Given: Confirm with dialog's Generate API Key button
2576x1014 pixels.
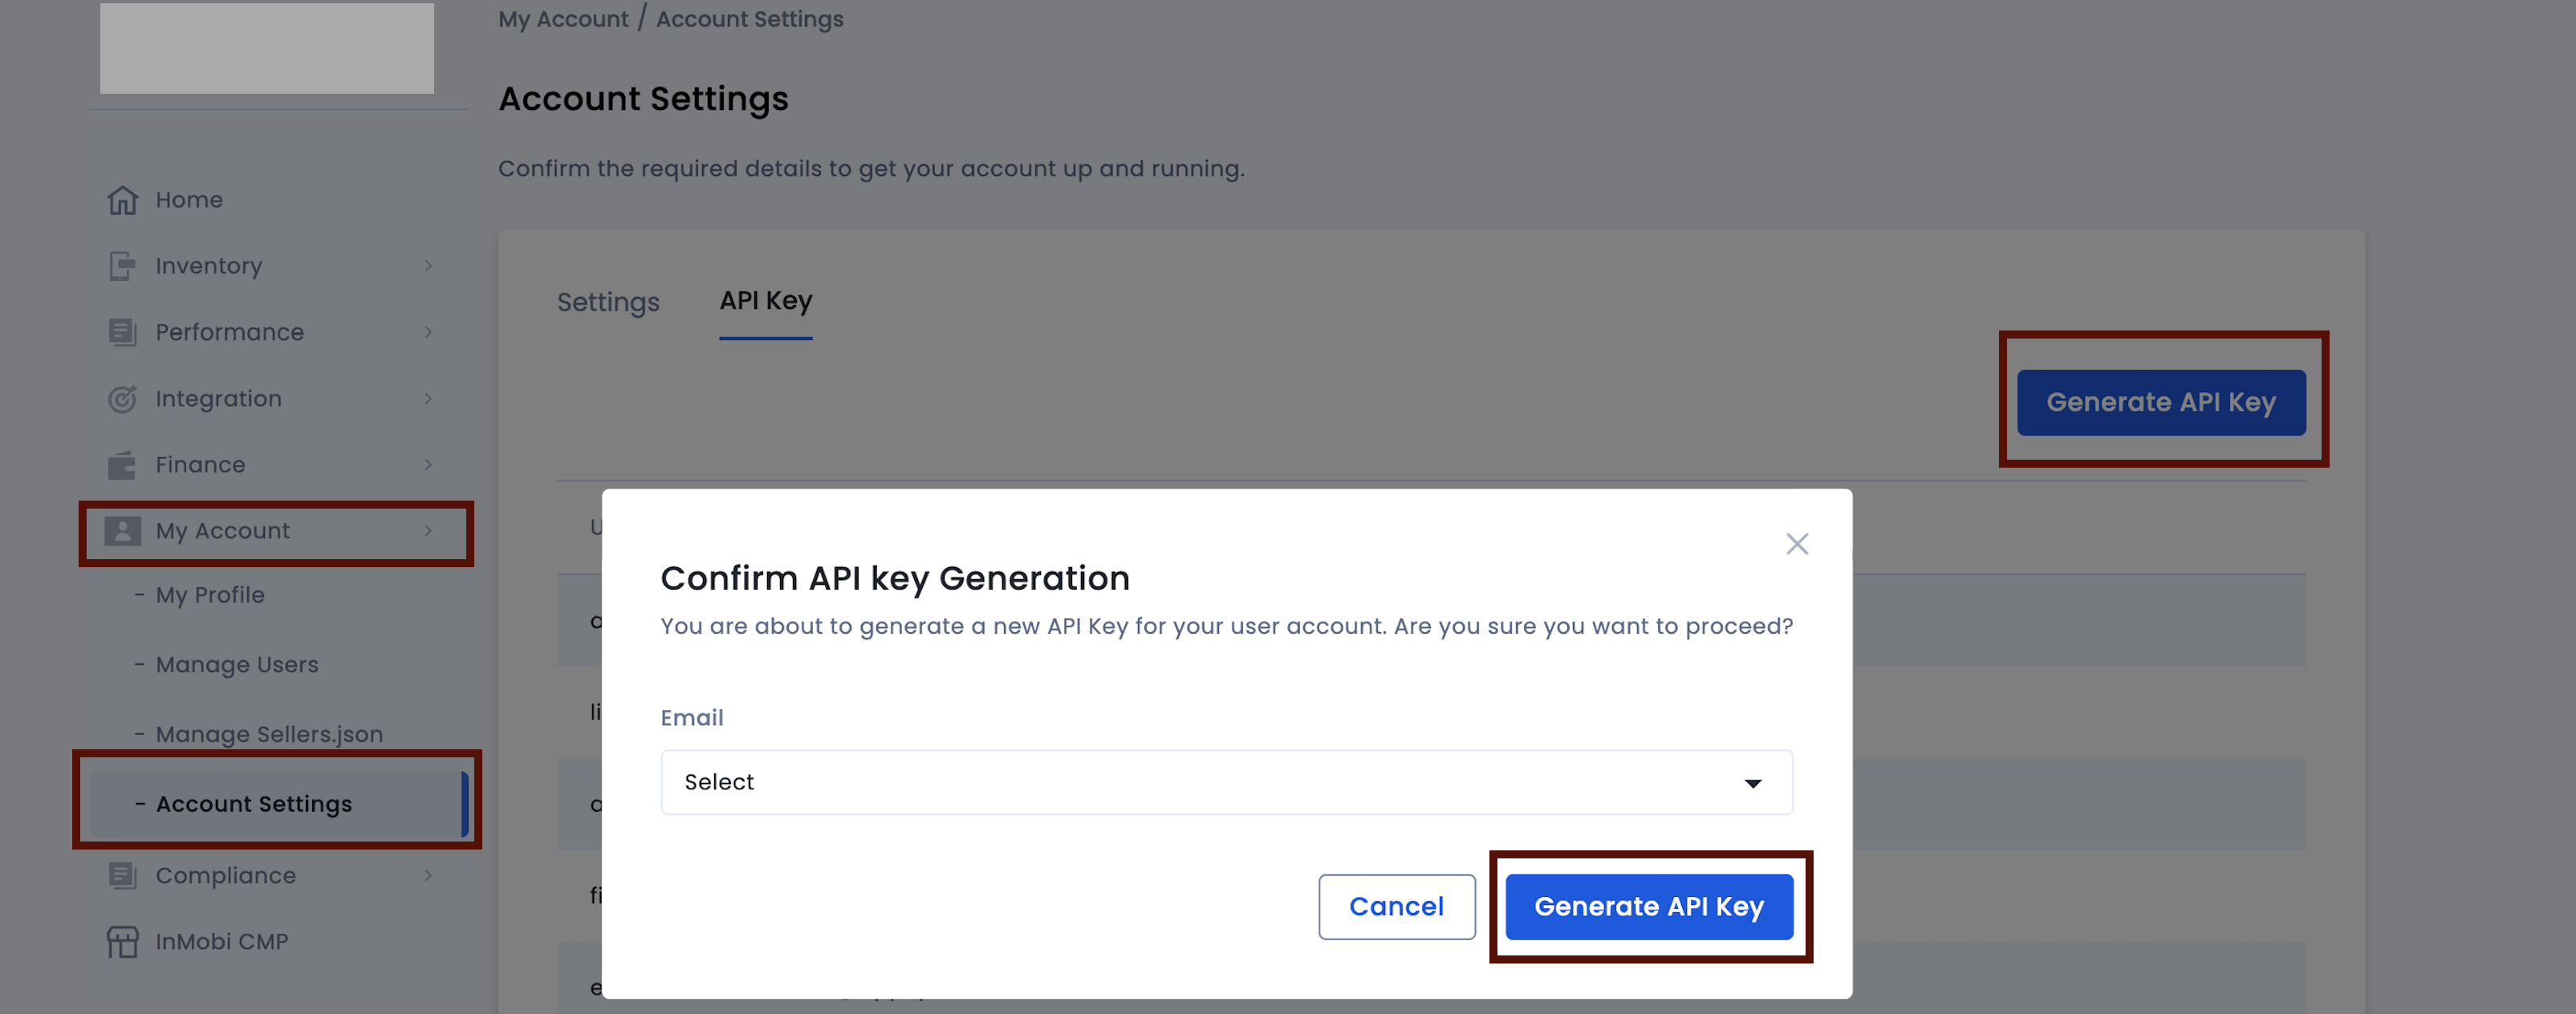Looking at the screenshot, I should (1648, 907).
